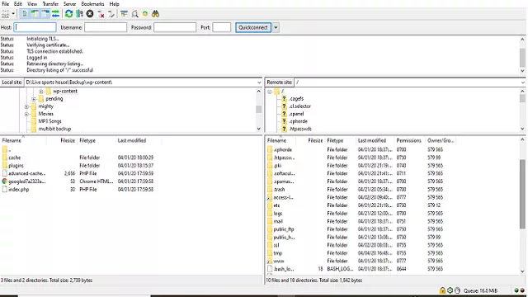The width and height of the screenshot is (528, 297).
Task: Open the Transfer menu
Action: 50,4
